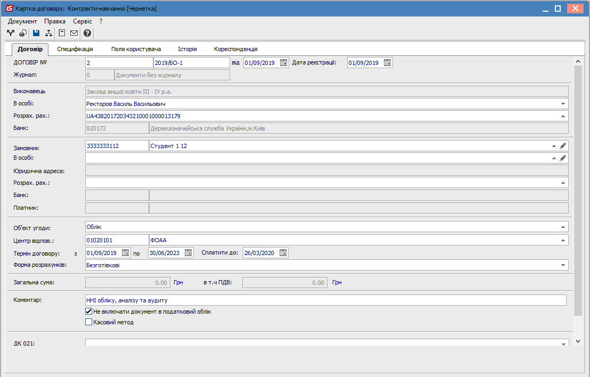This screenshot has height=377, width=590.
Task: Open the selection arrow for 'Центр відпов.'
Action: (563, 240)
